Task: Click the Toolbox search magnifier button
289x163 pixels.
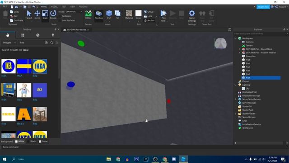Action: [x=51, y=43]
